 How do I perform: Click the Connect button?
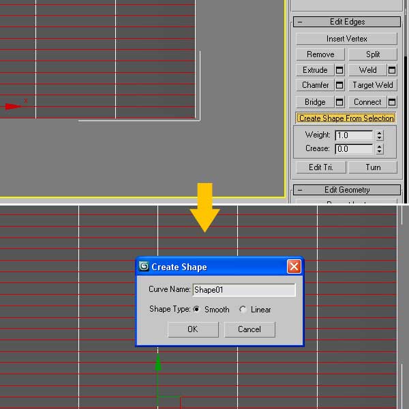pos(367,102)
